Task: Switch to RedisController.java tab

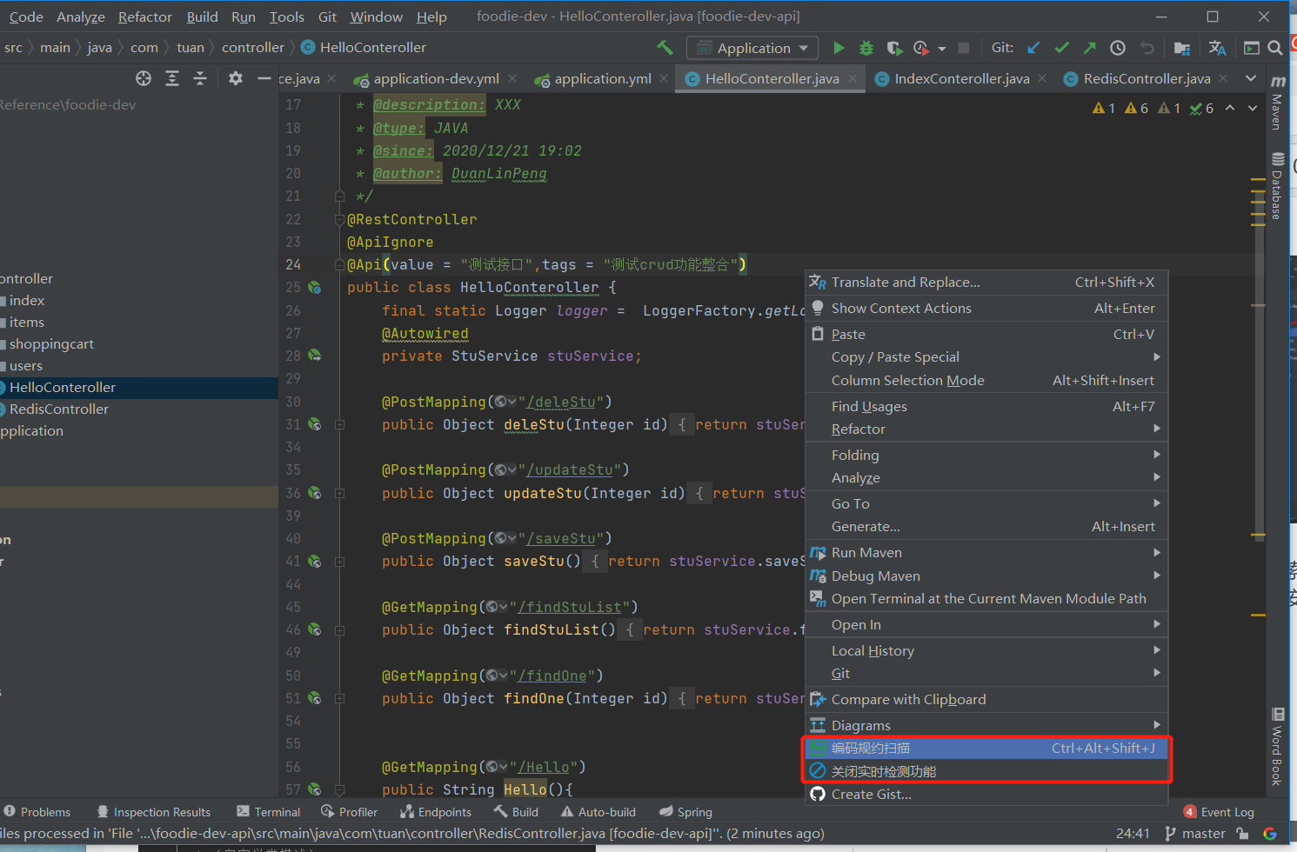Action: 1147,79
